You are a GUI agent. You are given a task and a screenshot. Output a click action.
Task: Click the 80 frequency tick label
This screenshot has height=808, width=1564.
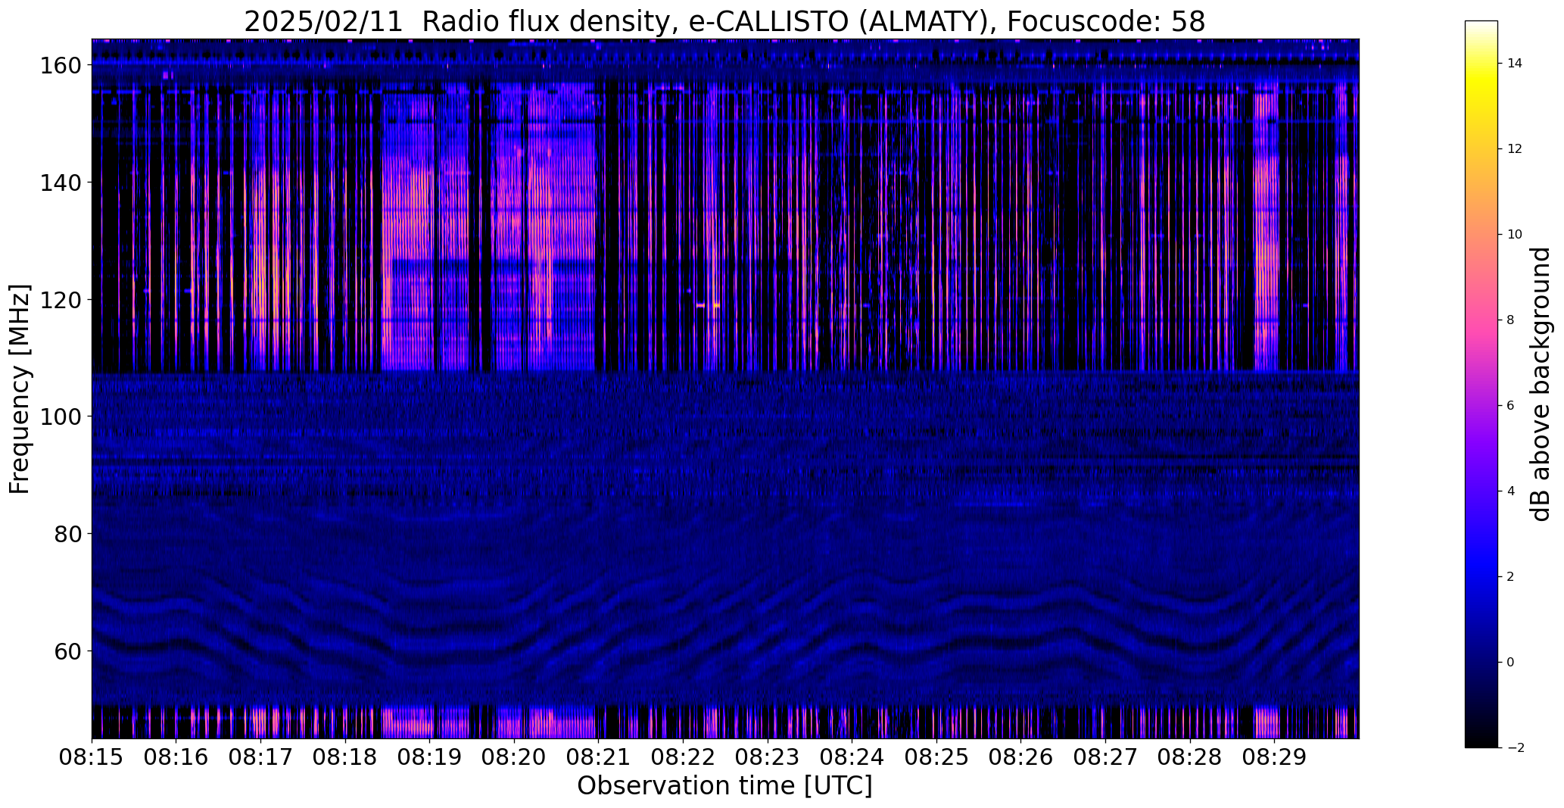pos(67,534)
